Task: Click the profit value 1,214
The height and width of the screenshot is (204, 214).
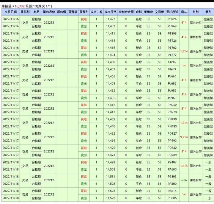Action: [x=184, y=123]
